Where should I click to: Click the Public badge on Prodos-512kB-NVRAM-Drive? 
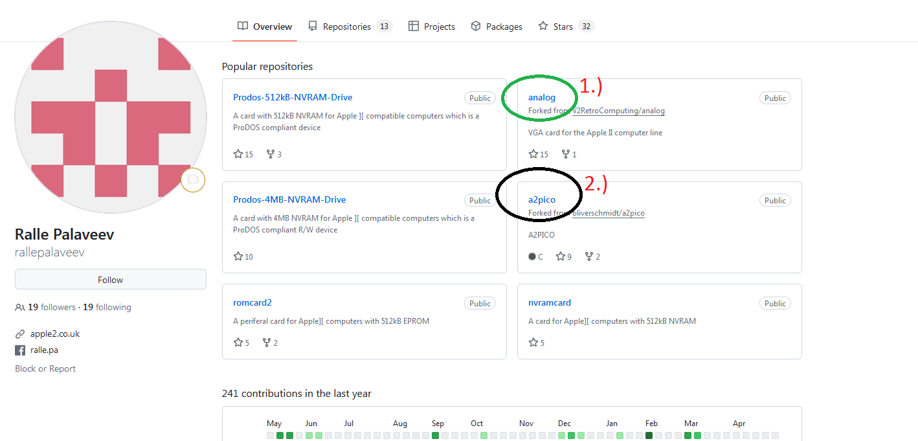[x=480, y=98]
